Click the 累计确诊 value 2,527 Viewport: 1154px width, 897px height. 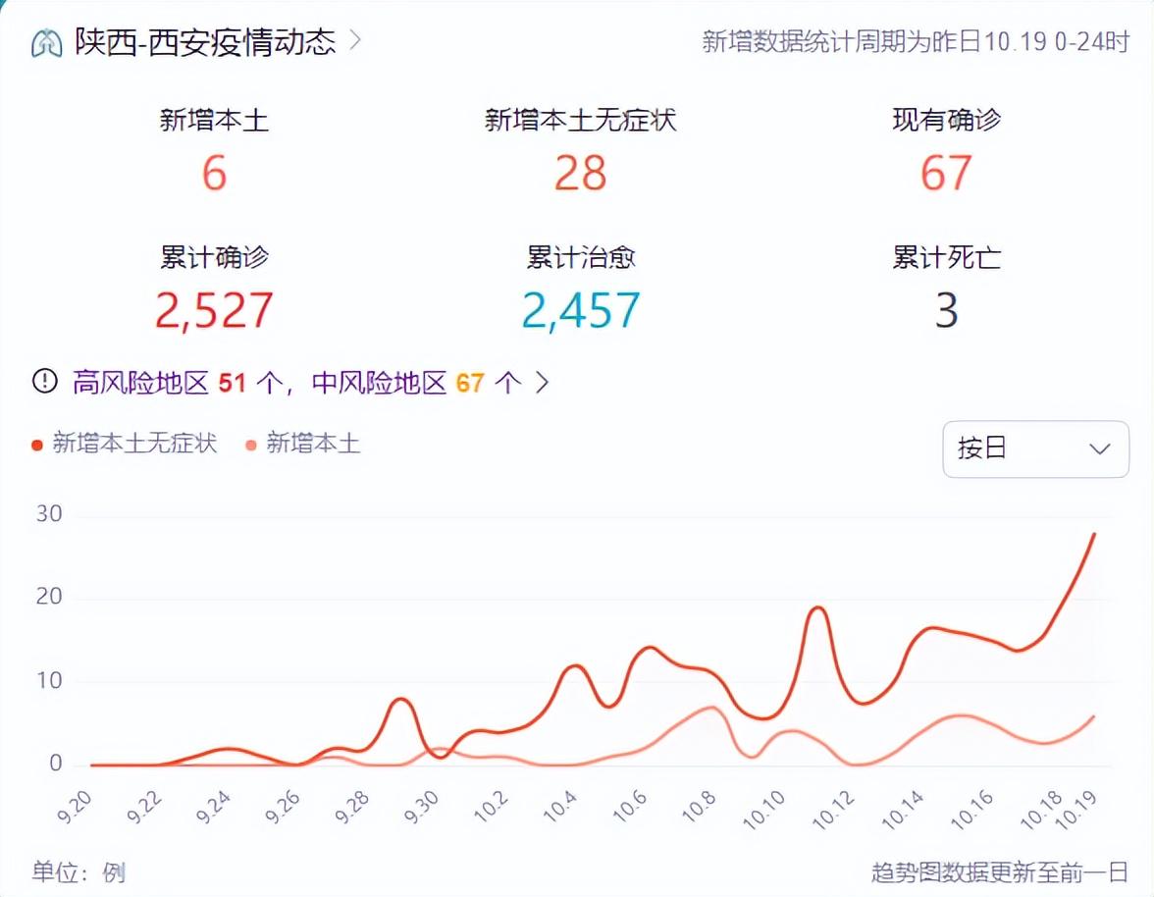pyautogui.click(x=214, y=310)
